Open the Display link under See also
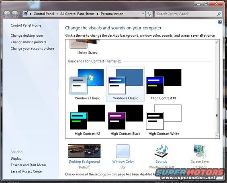227x183 pixels. 16,158
